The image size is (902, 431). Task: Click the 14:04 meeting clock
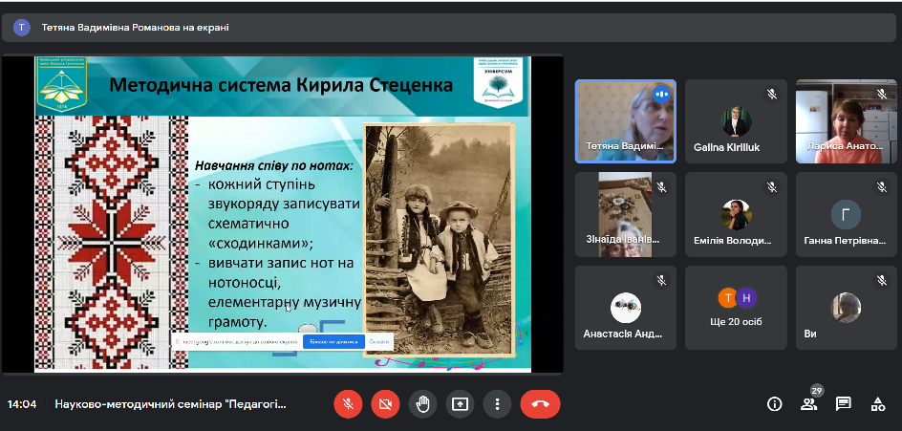pyautogui.click(x=22, y=404)
